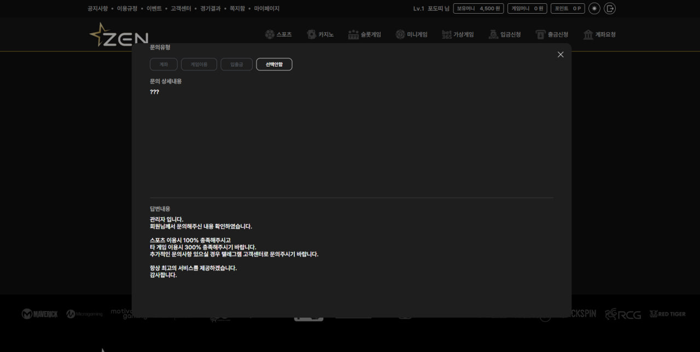Click the ZEN star logo
The width and height of the screenshot is (700, 352).
click(119, 35)
